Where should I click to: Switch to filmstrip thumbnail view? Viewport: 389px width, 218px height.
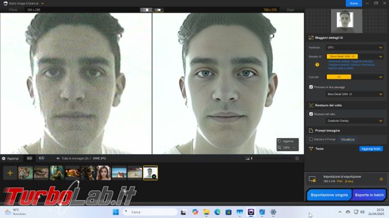[41, 158]
